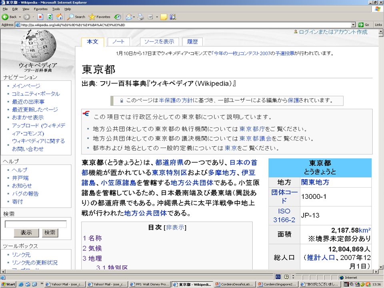Follow the 東京都庁 link
Viewport: 384px width, 288px height.
point(252,129)
